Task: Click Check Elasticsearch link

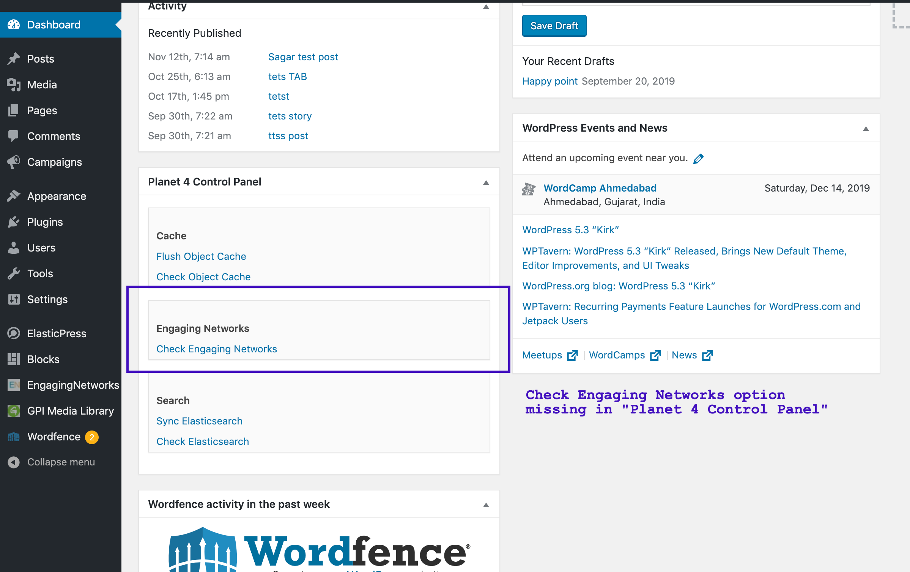Action: tap(203, 442)
